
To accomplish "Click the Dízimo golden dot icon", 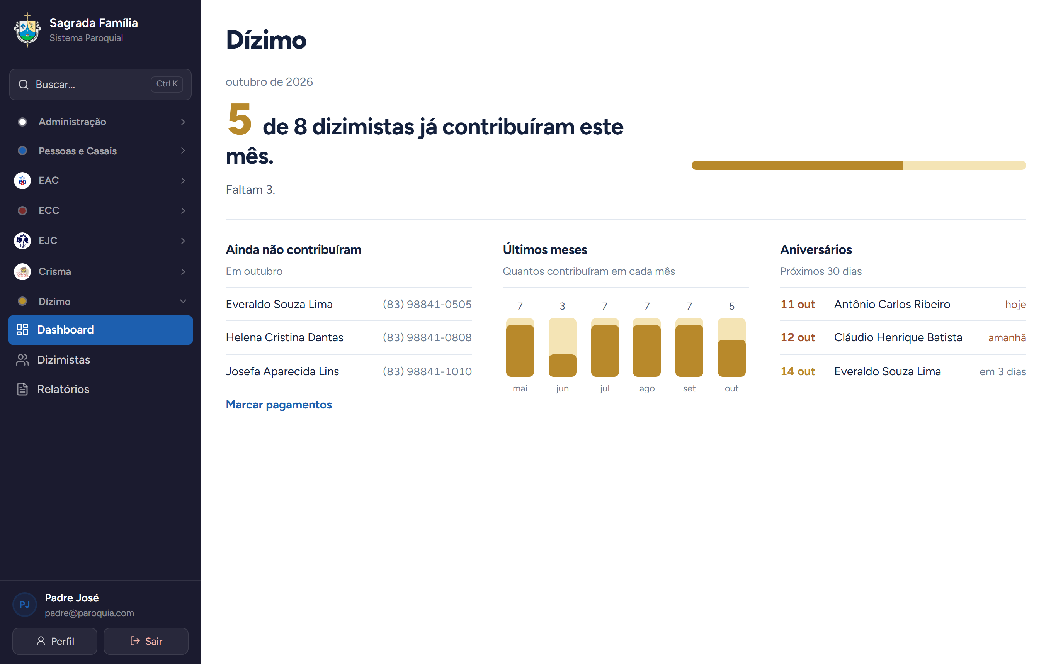I will [x=22, y=301].
